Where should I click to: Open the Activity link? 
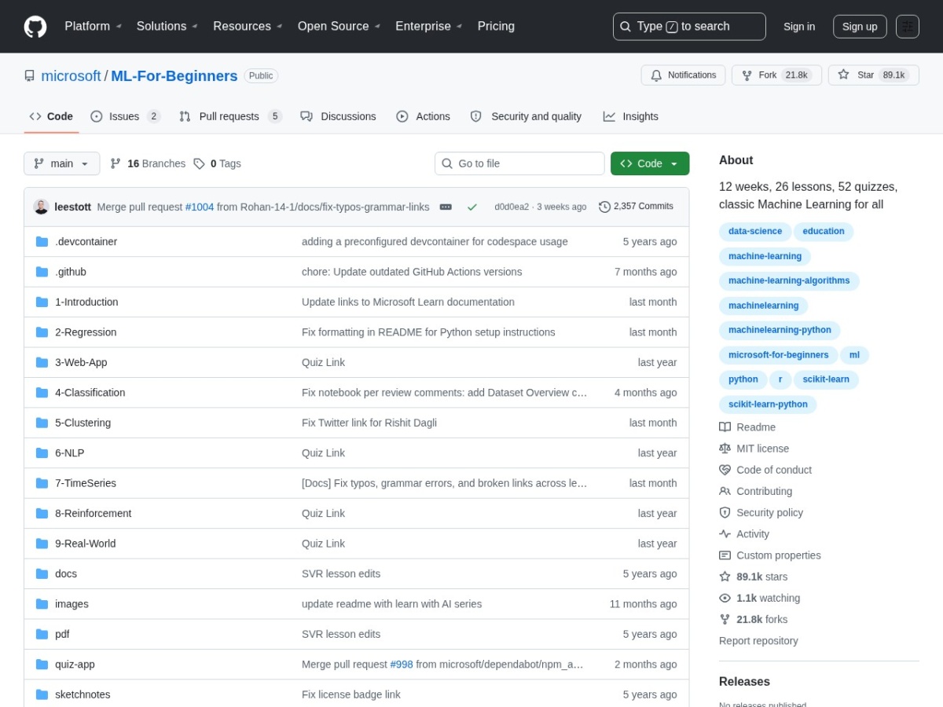click(x=744, y=534)
